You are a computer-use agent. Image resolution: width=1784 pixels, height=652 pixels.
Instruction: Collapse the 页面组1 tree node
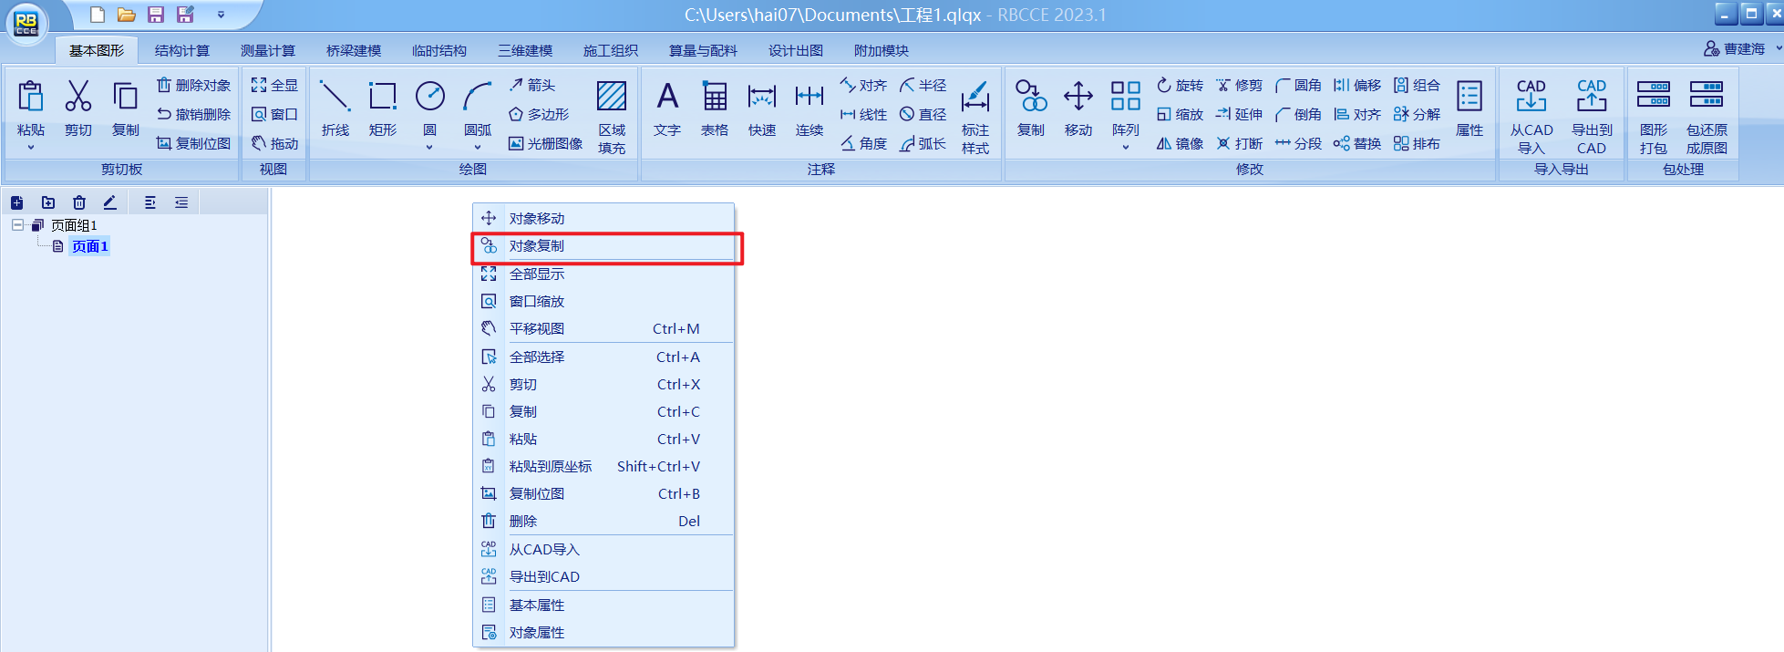point(17,224)
